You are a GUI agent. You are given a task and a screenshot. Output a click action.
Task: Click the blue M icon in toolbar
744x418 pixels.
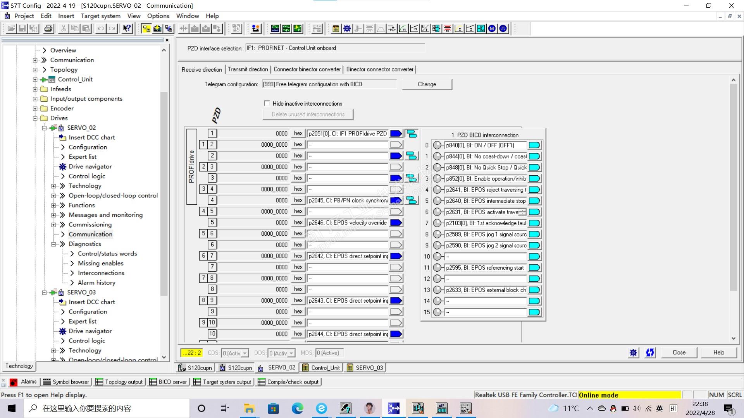(x=492, y=29)
